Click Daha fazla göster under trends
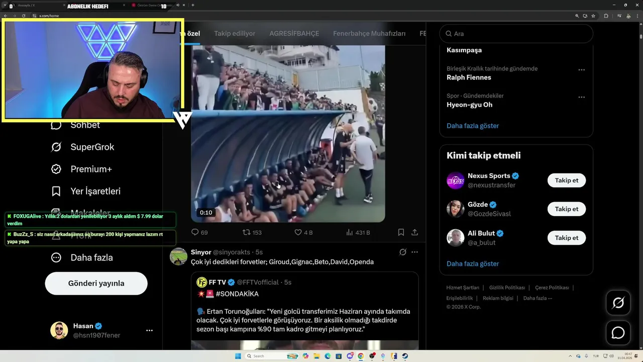The width and height of the screenshot is (643, 362). 473,126
